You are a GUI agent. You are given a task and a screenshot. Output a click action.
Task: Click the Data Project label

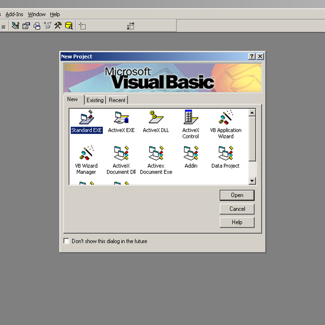click(x=225, y=166)
